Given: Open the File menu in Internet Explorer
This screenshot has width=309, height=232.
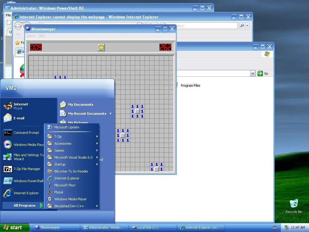Looking at the screenshot, I should coord(18,34).
